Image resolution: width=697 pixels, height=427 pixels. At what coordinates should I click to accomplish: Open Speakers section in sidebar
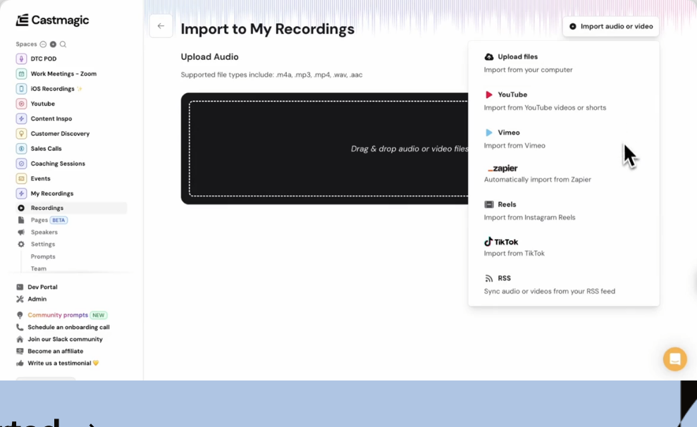click(44, 232)
